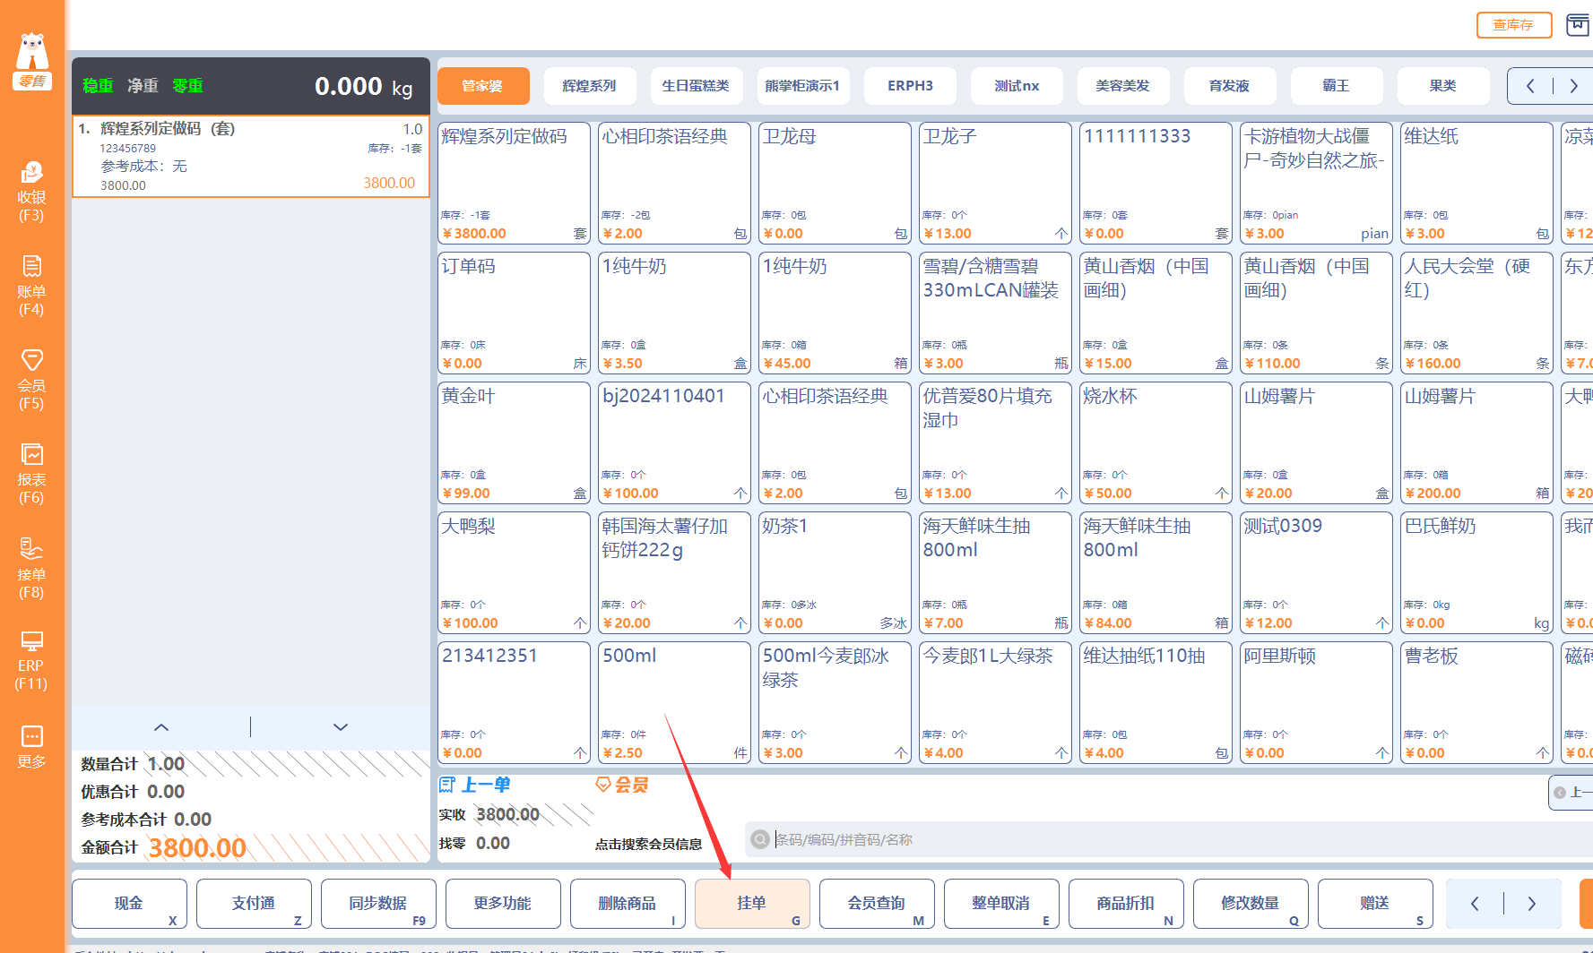The width and height of the screenshot is (1593, 953).
Task: Suspend the order with 挂单
Action: coord(753,904)
